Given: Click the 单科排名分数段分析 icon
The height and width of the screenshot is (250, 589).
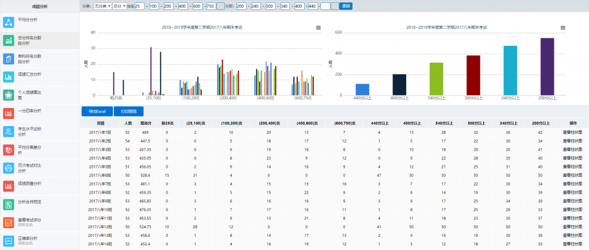Looking at the screenshot, I should 9,59.
